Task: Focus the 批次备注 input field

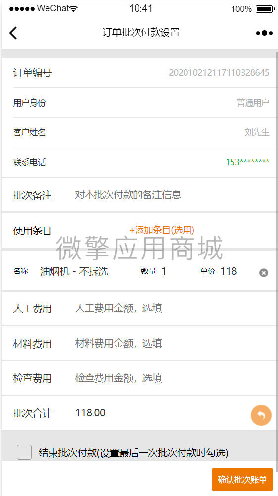Action: 172,195
